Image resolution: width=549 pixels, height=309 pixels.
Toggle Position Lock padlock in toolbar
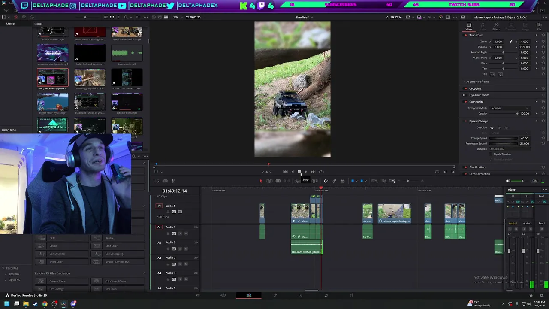tap(343, 181)
